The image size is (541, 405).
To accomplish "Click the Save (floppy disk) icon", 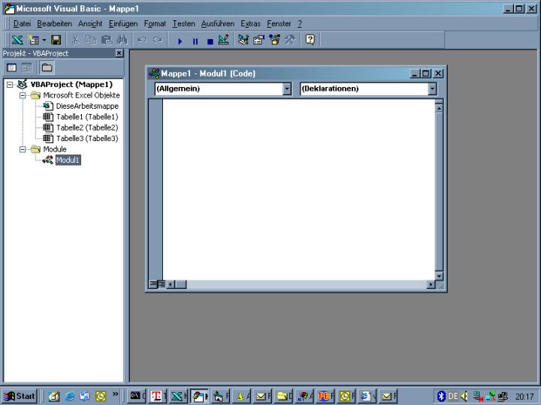I will (56, 40).
